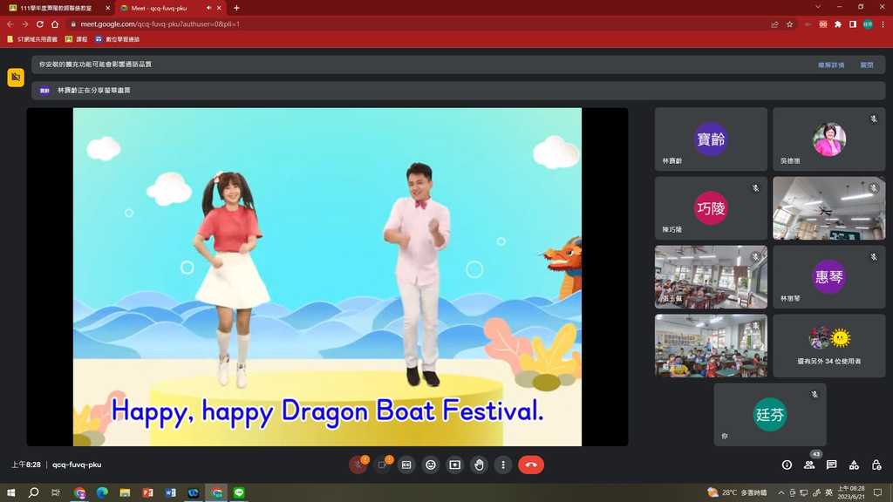
Task: Open meeting details info icon
Action: [x=787, y=465]
